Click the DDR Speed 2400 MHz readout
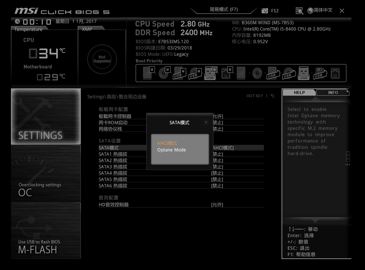365x270 pixels. (x=174, y=33)
